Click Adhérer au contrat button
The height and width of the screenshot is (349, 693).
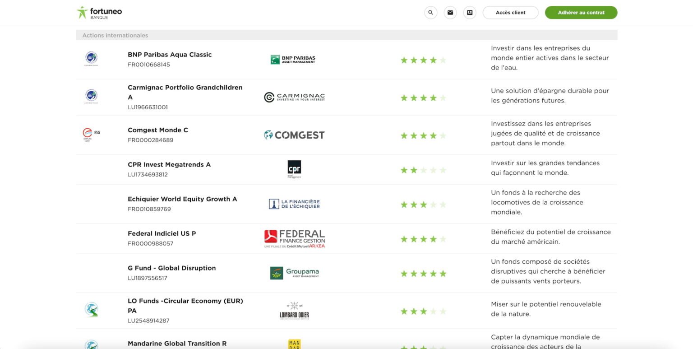tap(581, 13)
